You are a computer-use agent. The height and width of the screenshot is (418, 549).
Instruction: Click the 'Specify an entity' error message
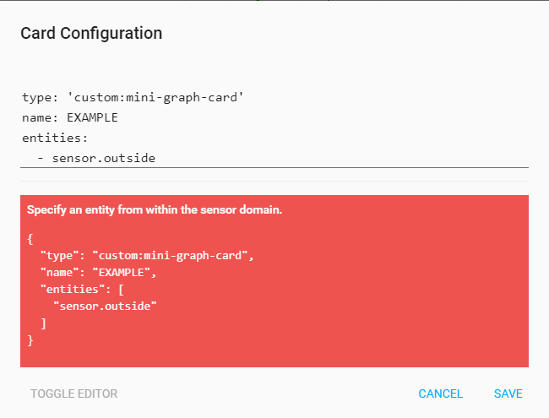pyautogui.click(x=155, y=209)
